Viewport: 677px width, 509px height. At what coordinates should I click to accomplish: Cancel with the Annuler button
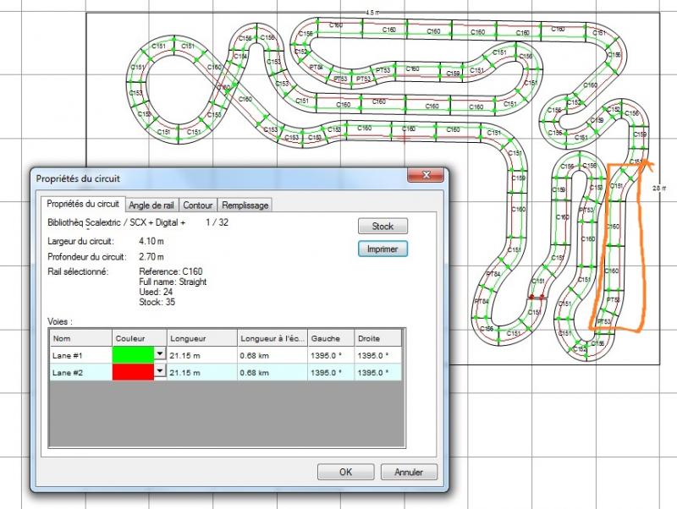409,472
